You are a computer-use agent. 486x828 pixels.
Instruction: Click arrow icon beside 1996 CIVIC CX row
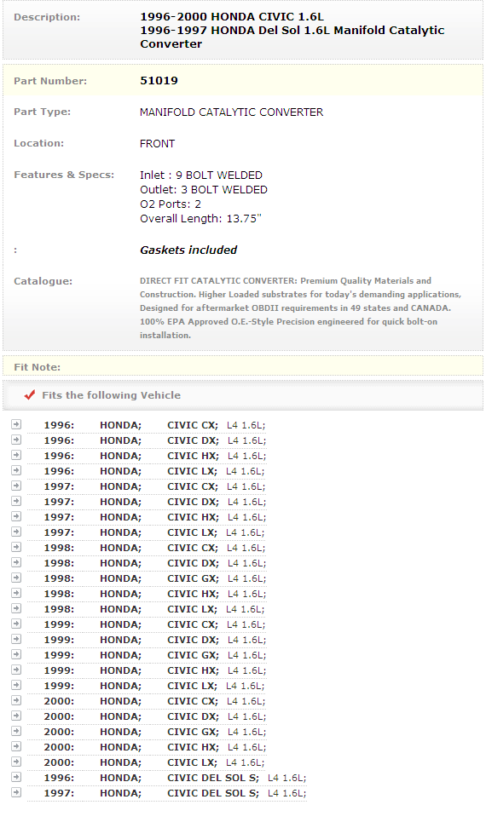16,424
